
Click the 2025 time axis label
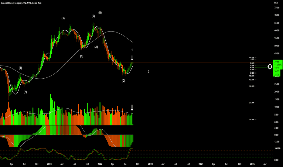(252, 164)
